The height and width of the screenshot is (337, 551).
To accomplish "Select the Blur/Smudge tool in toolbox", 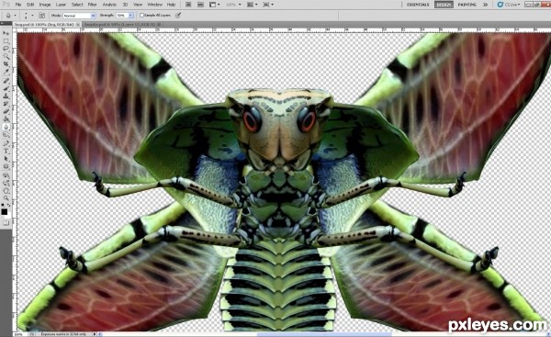I will pos(6,127).
